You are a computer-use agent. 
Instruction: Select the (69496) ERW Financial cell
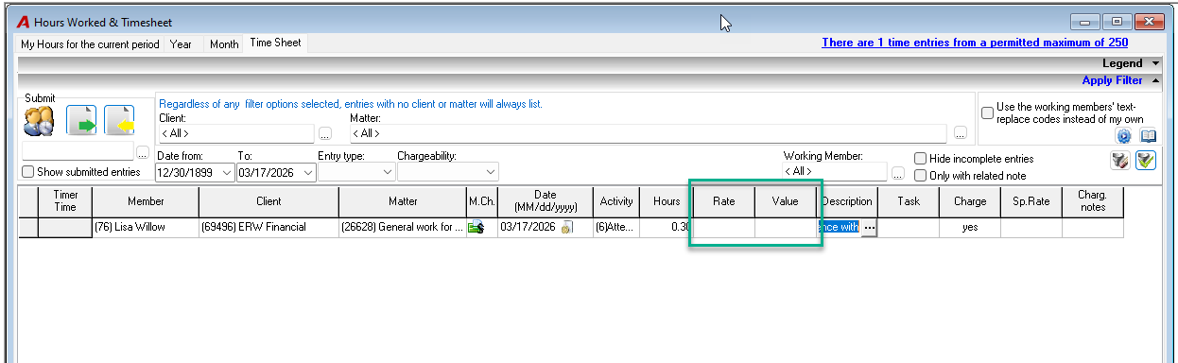click(x=269, y=227)
